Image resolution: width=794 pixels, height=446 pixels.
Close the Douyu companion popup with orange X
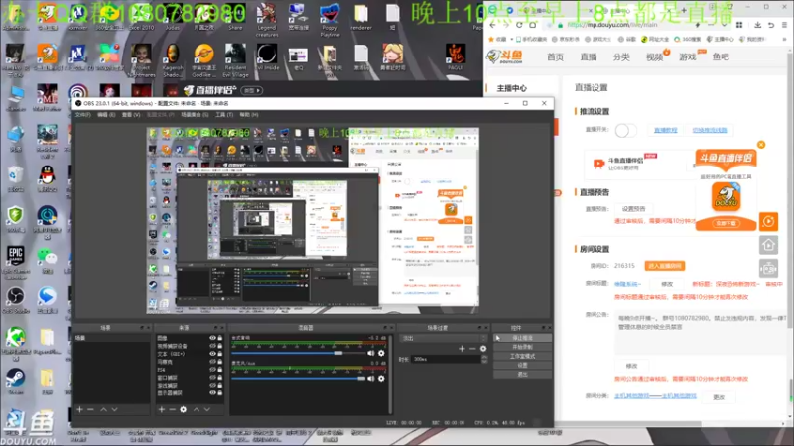(x=761, y=145)
